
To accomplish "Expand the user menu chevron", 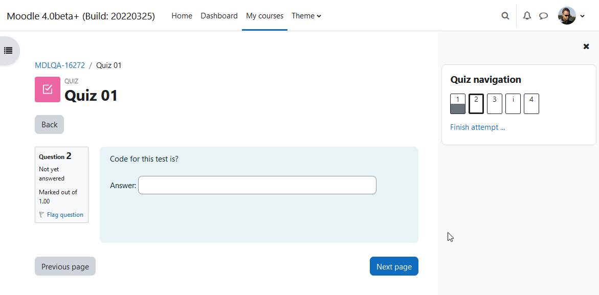I will 582,16.
